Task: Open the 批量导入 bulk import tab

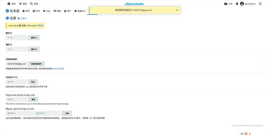Action: 80,11
